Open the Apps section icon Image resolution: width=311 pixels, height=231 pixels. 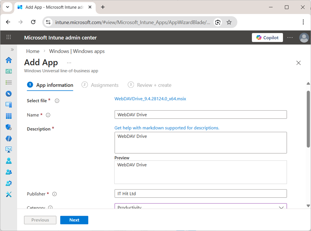tap(9, 116)
